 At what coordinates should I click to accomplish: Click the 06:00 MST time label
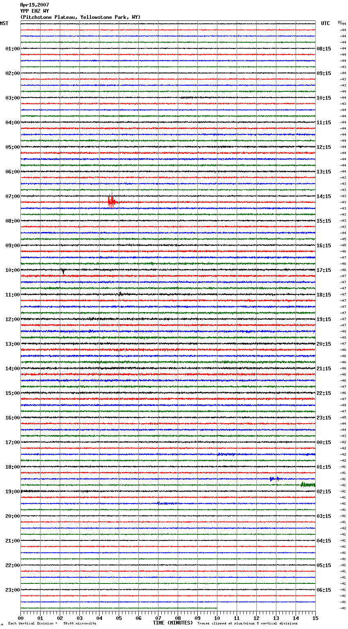(13, 172)
